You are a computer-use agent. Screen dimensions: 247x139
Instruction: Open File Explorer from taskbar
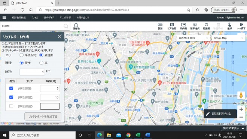109,135
